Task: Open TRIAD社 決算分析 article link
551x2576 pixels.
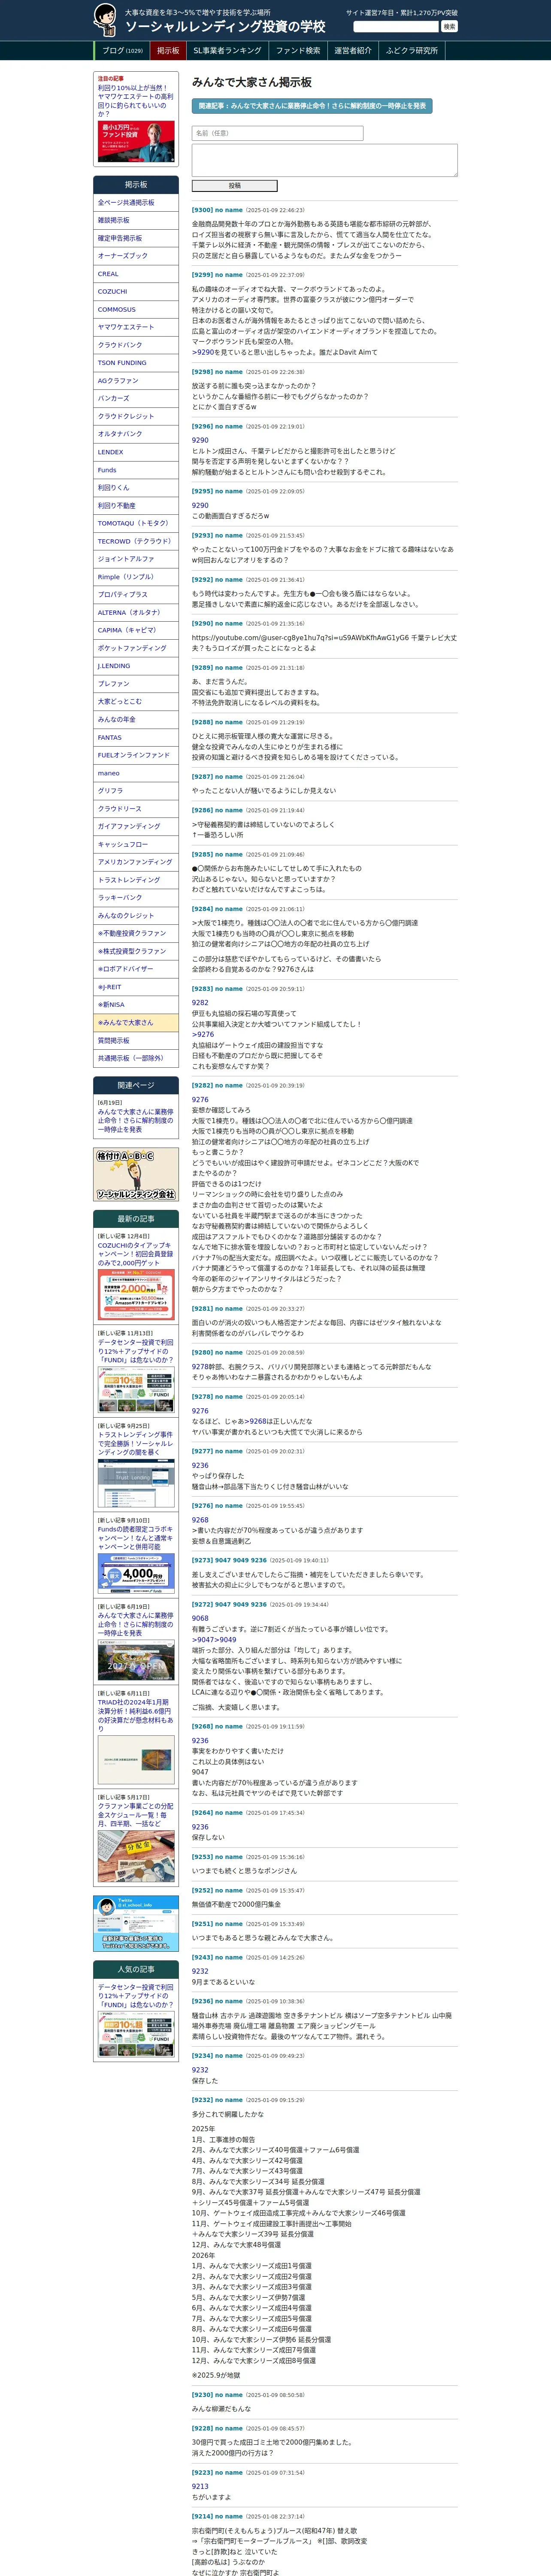Action: pos(135,1715)
